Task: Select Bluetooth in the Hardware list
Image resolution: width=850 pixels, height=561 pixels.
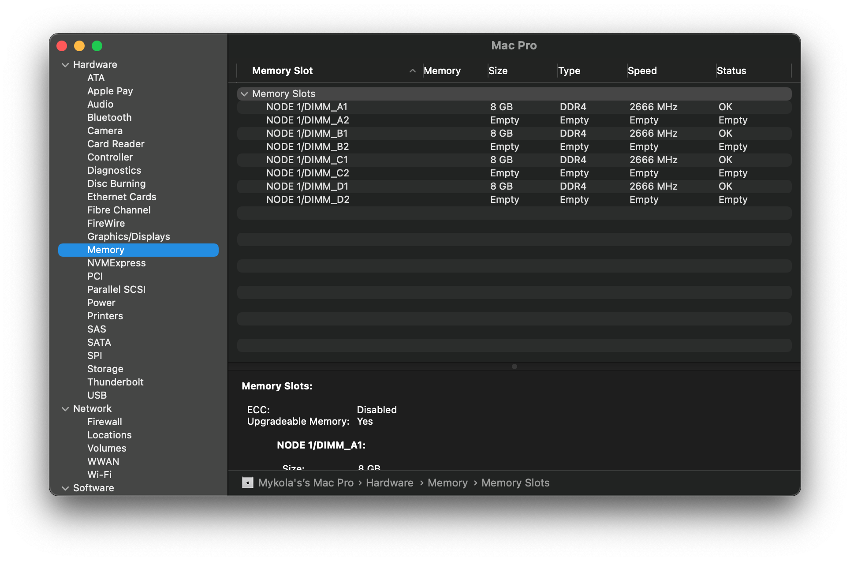Action: (109, 117)
